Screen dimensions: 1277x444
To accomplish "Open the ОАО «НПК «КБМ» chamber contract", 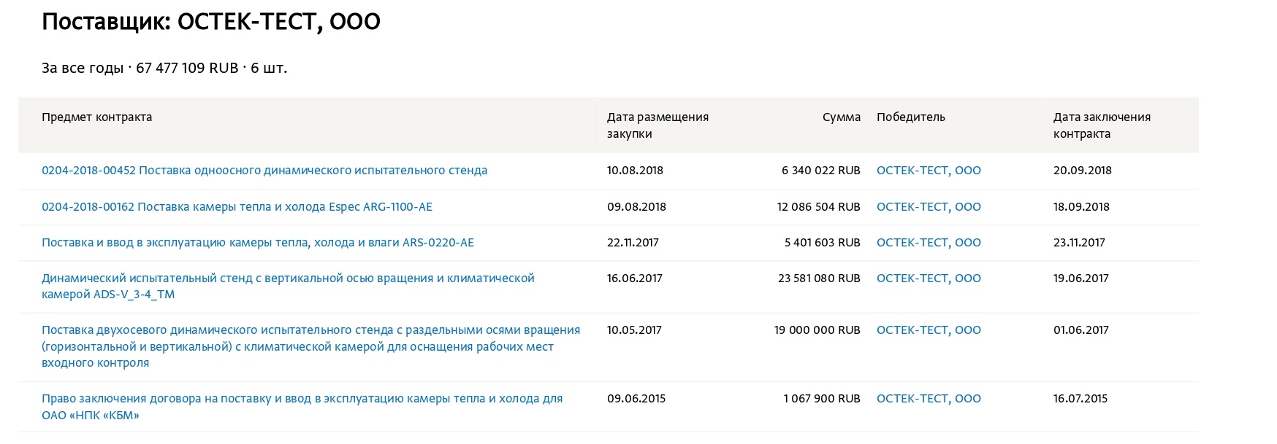I will point(302,407).
